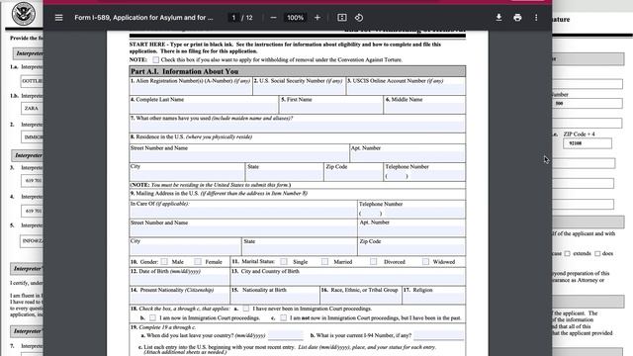Click the mailing address Telephone Number field

click(411, 213)
